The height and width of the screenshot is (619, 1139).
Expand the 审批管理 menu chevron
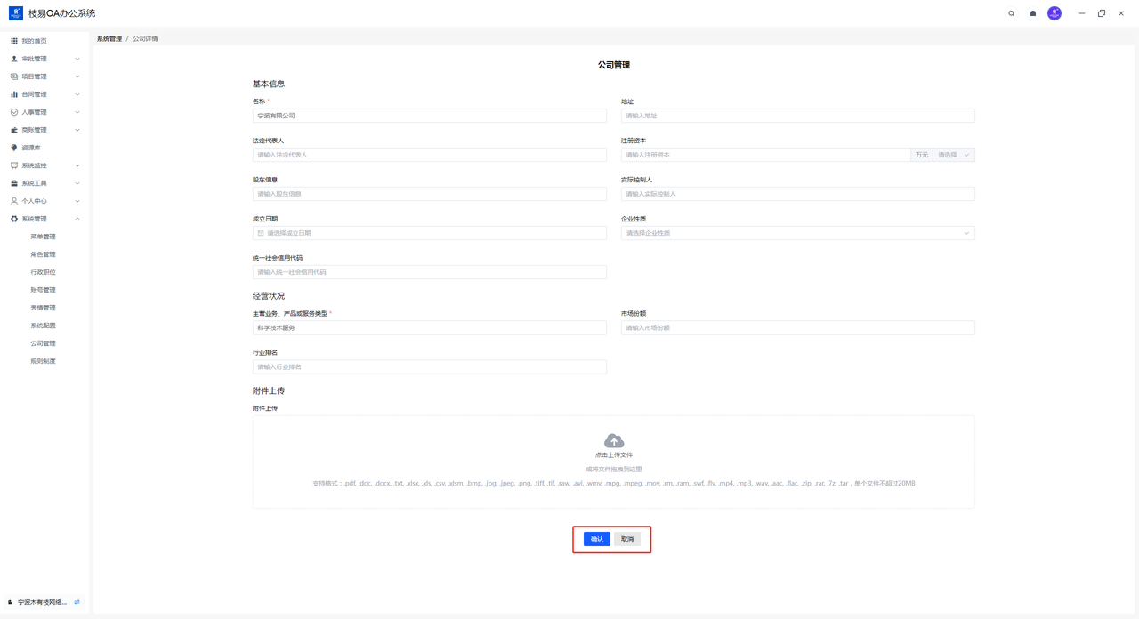click(x=77, y=59)
